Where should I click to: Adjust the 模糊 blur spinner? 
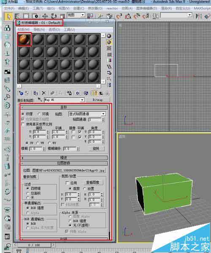tap(44, 149)
